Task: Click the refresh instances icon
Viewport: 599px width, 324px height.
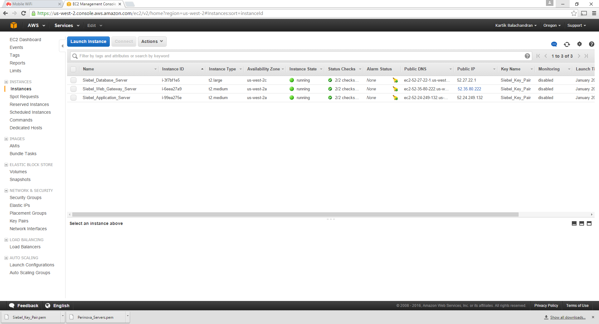Action: pos(567,44)
